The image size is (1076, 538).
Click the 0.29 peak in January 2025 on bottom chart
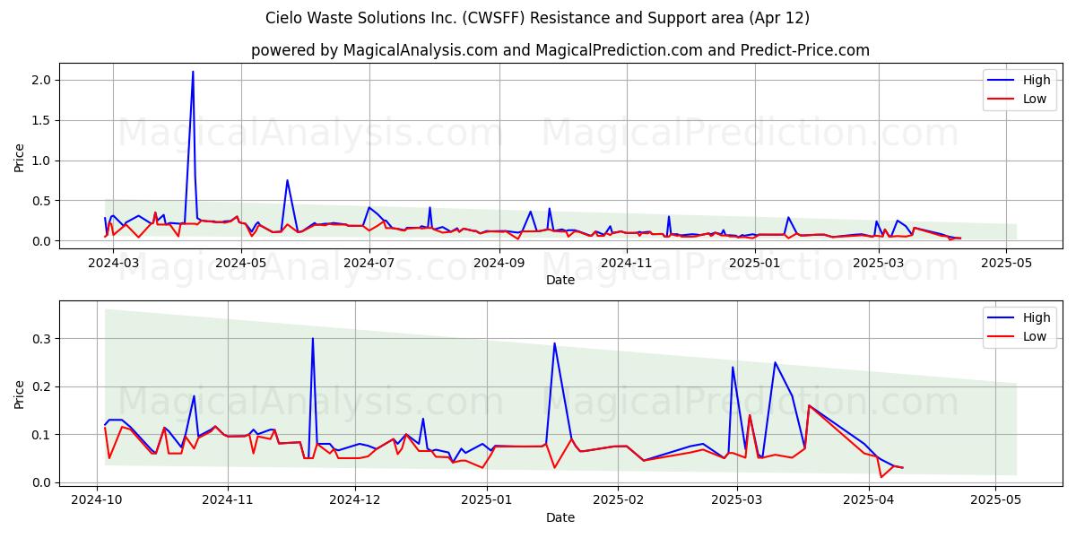tap(554, 343)
